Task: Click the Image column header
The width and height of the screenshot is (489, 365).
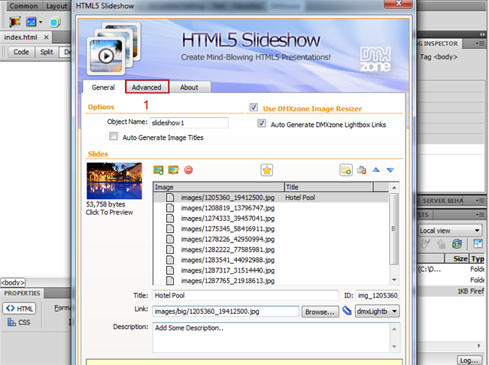Action: (218, 187)
